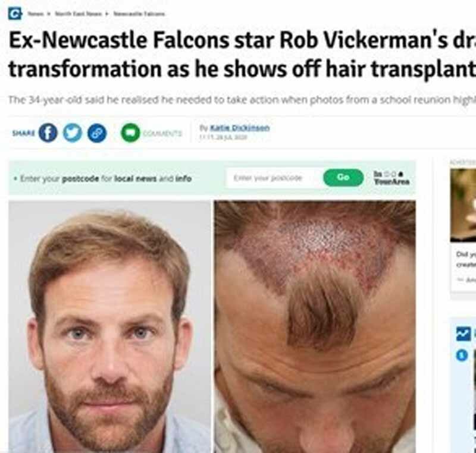
Task: Open author Katie Dickinson's profile link
Action: (x=240, y=128)
